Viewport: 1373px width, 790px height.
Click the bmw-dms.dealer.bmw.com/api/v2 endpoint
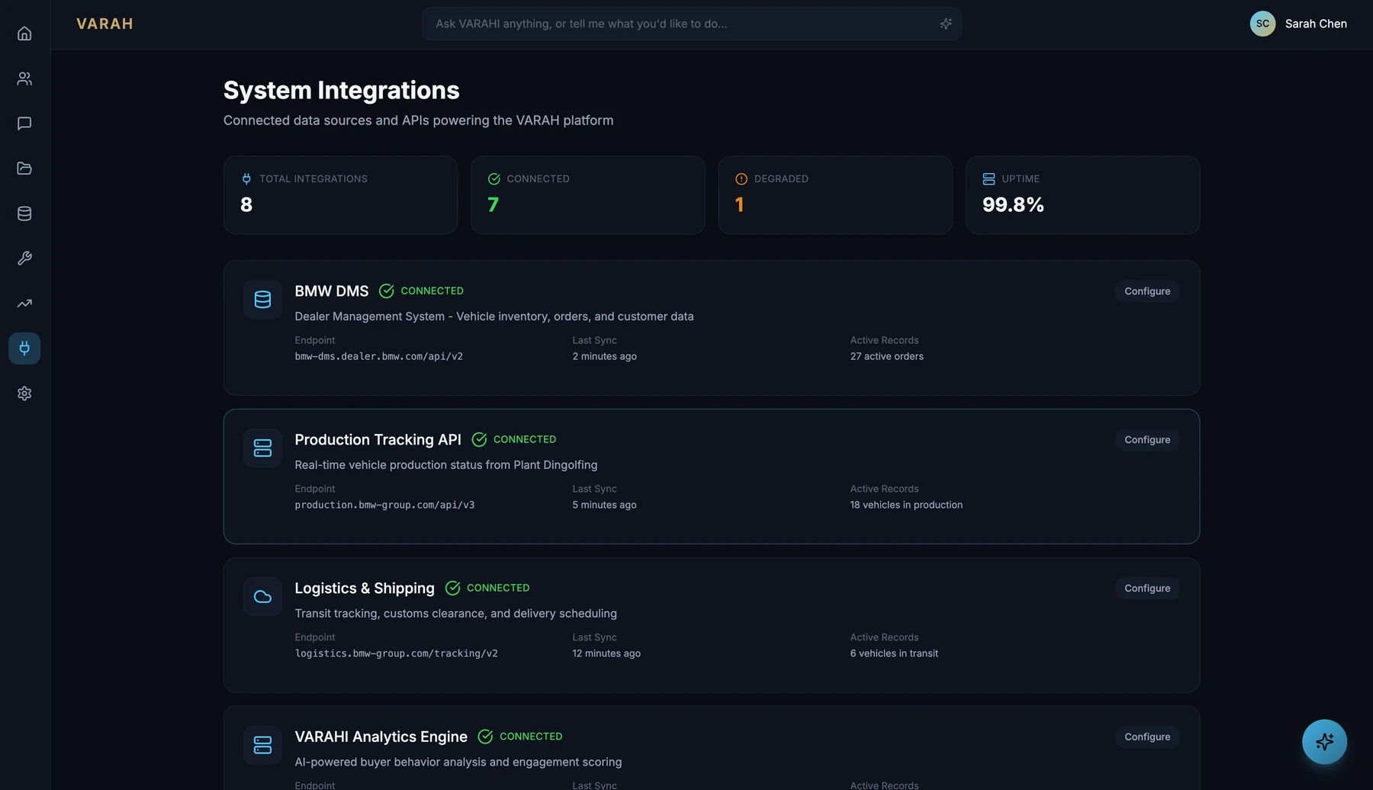(x=379, y=356)
